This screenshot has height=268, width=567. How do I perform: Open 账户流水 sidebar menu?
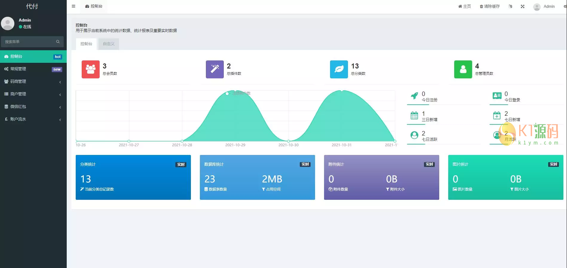[x=33, y=119]
